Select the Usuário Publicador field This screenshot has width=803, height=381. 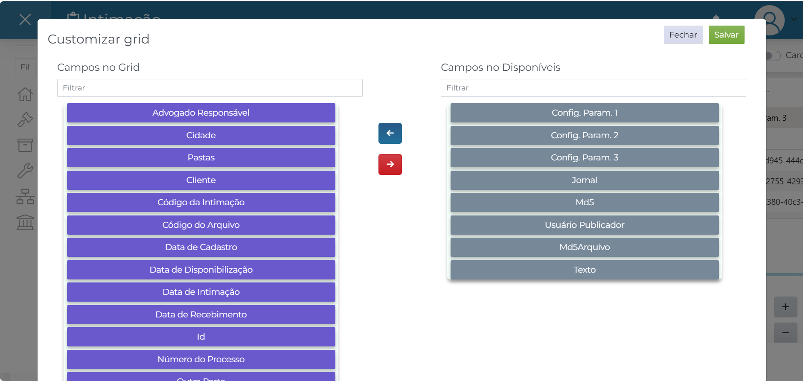(585, 225)
